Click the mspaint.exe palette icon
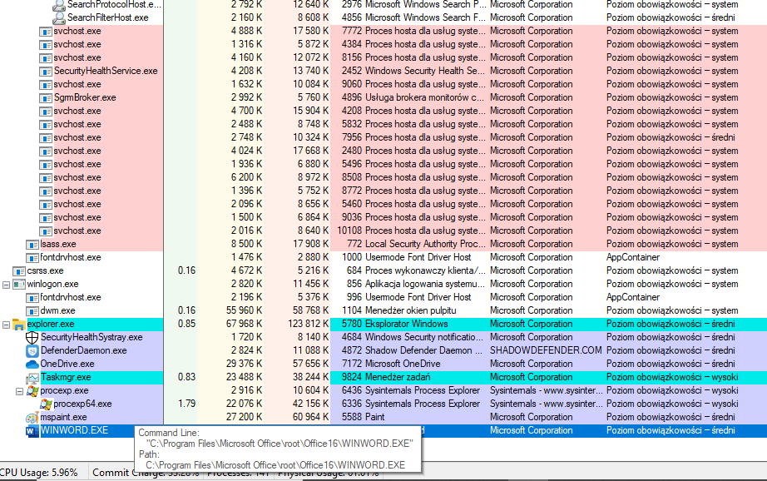 click(x=32, y=418)
